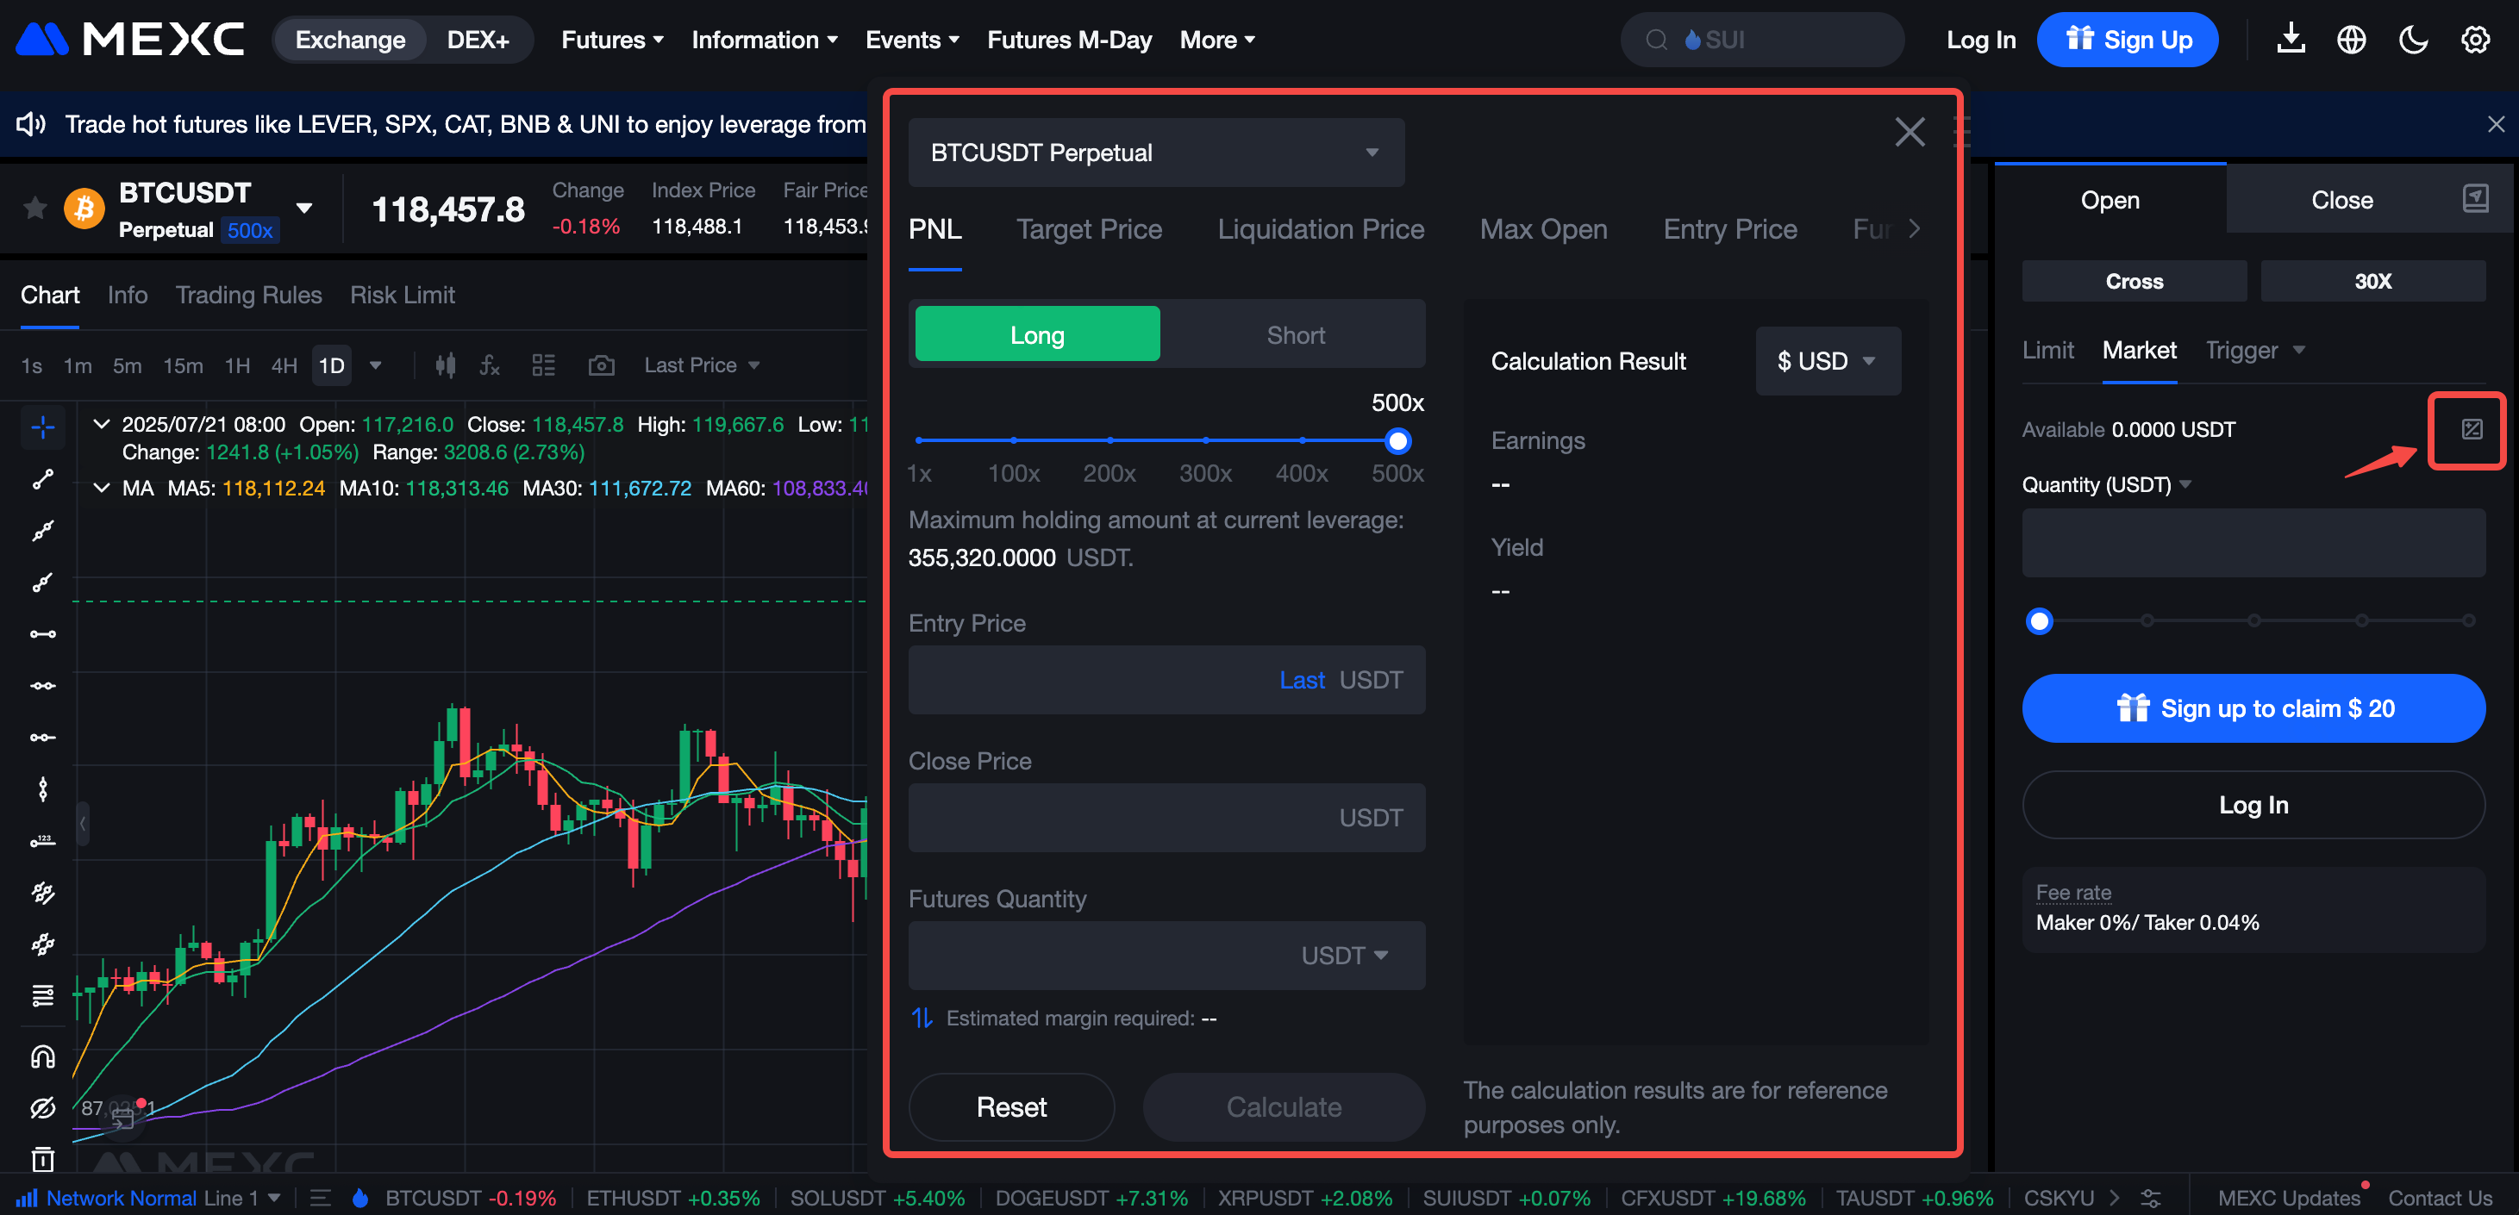Open the chart indicators fx icon
Image resolution: width=2519 pixels, height=1215 pixels.
(490, 365)
